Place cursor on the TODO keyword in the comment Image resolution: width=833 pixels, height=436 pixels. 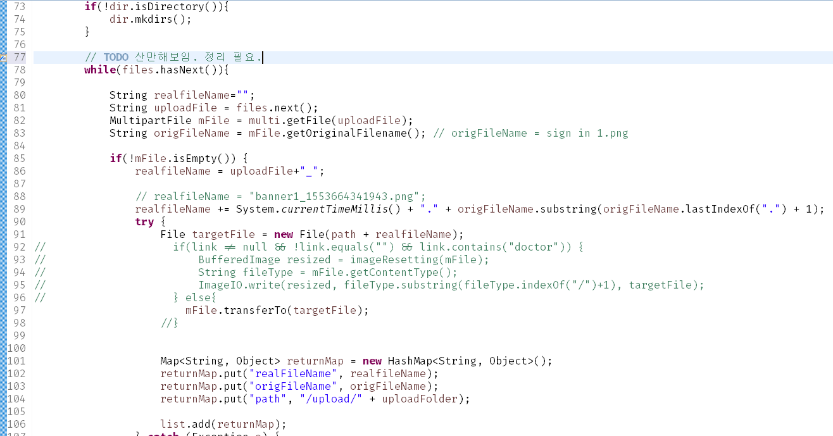pos(116,57)
